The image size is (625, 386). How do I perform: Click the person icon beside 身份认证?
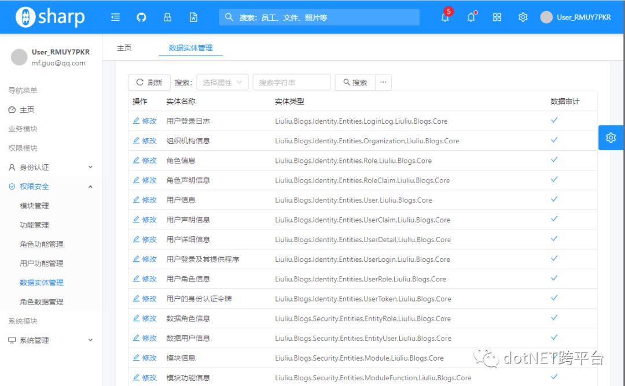(x=12, y=168)
